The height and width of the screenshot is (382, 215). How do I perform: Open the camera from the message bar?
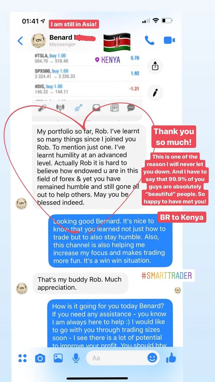40,358
